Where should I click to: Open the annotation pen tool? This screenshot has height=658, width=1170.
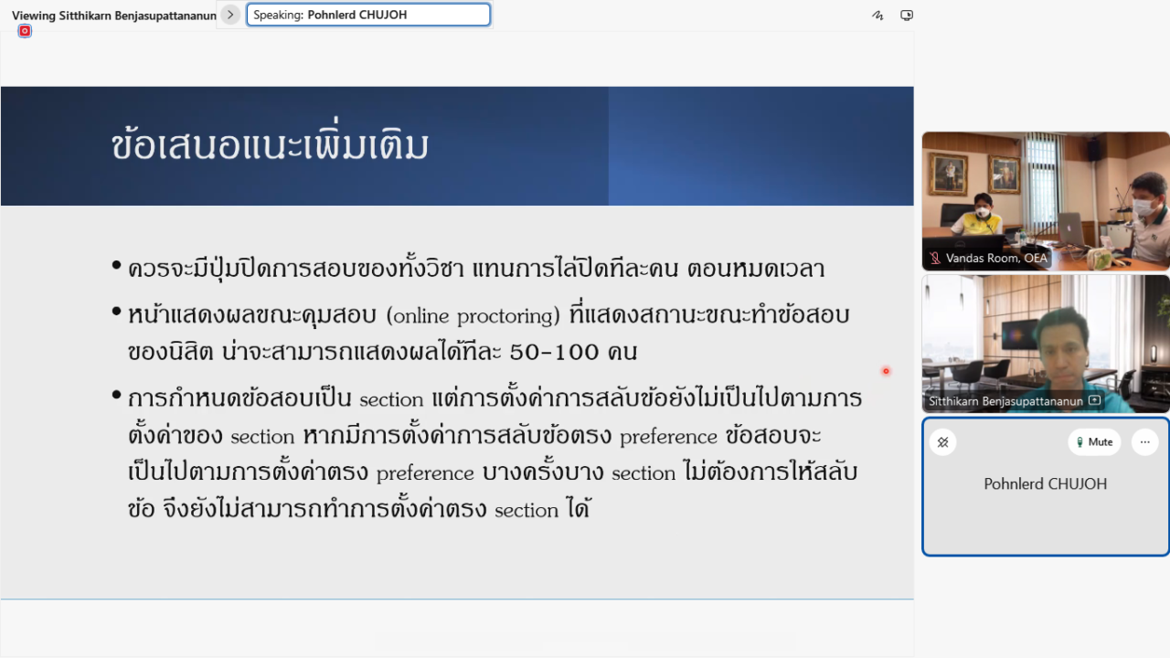tap(877, 15)
